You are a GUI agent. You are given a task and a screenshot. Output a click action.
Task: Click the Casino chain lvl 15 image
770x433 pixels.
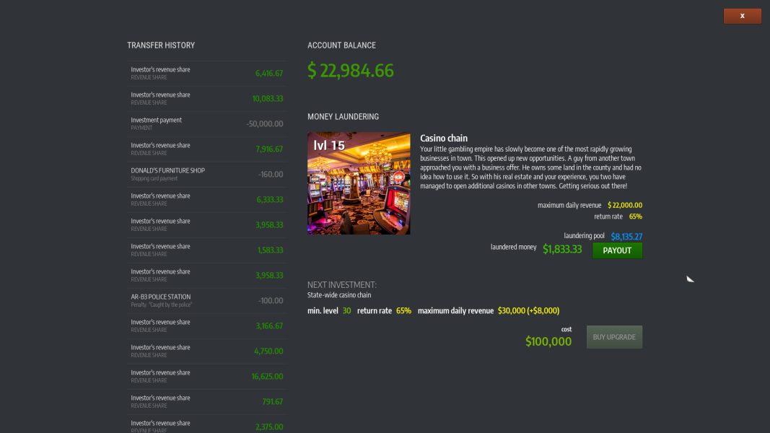pos(359,183)
